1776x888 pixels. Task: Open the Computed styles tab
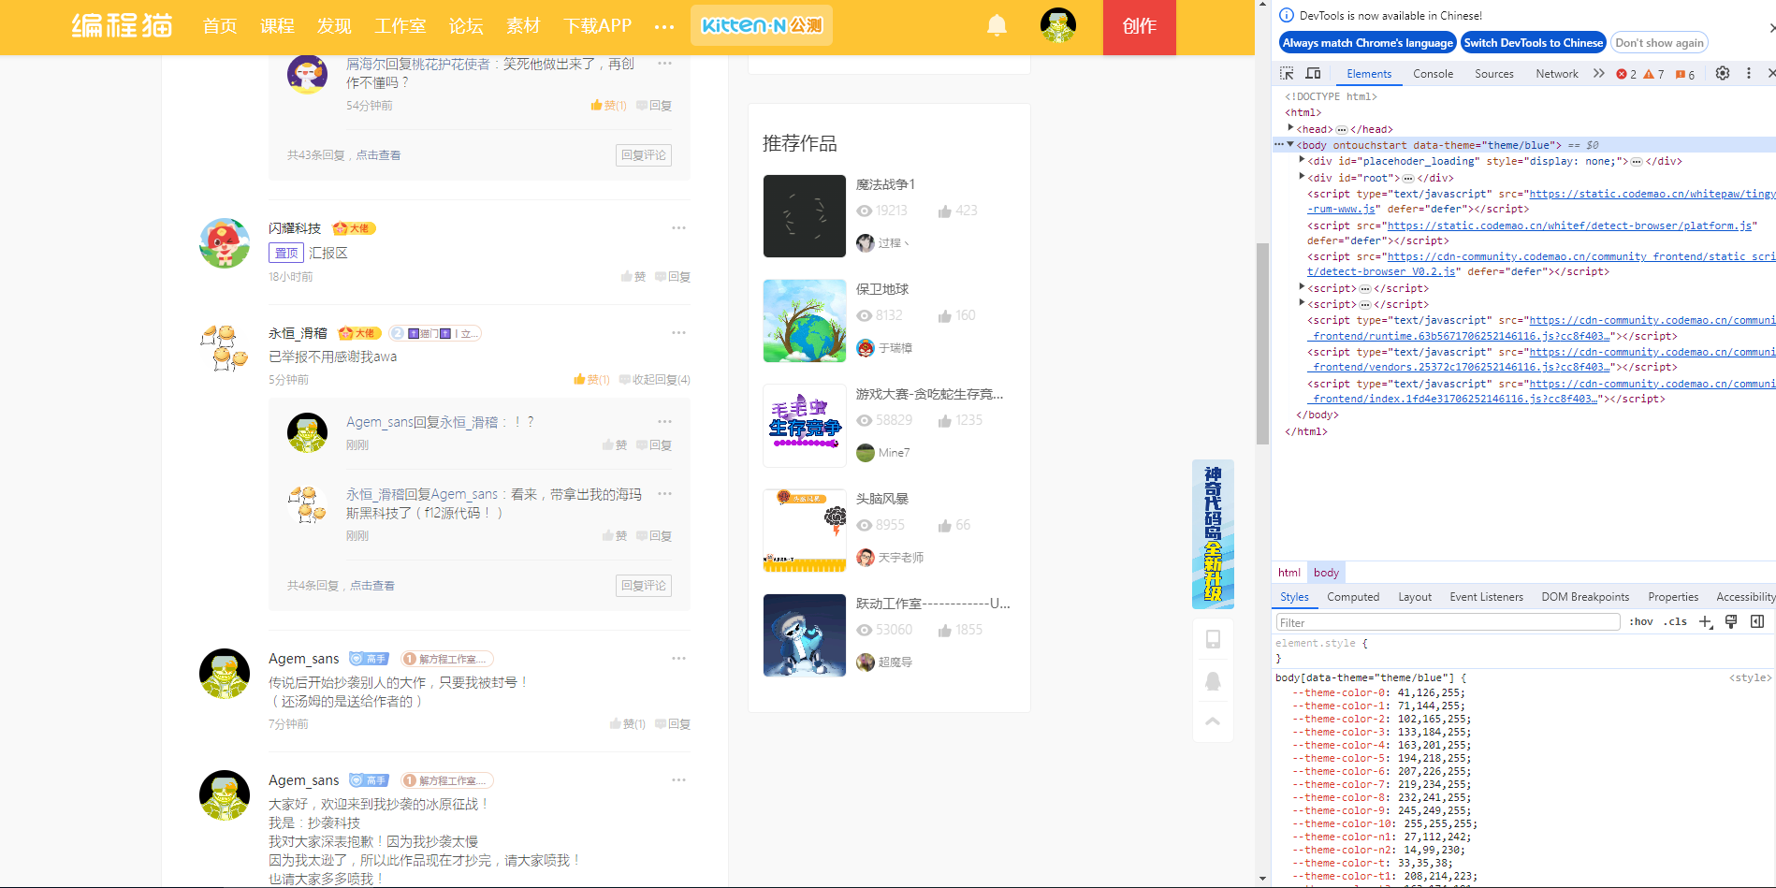(x=1353, y=597)
